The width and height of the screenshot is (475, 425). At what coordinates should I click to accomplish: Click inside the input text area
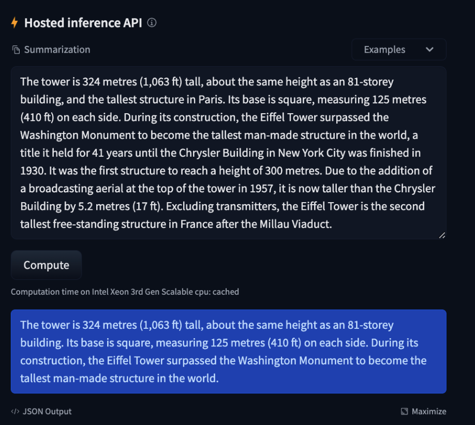[228, 153]
